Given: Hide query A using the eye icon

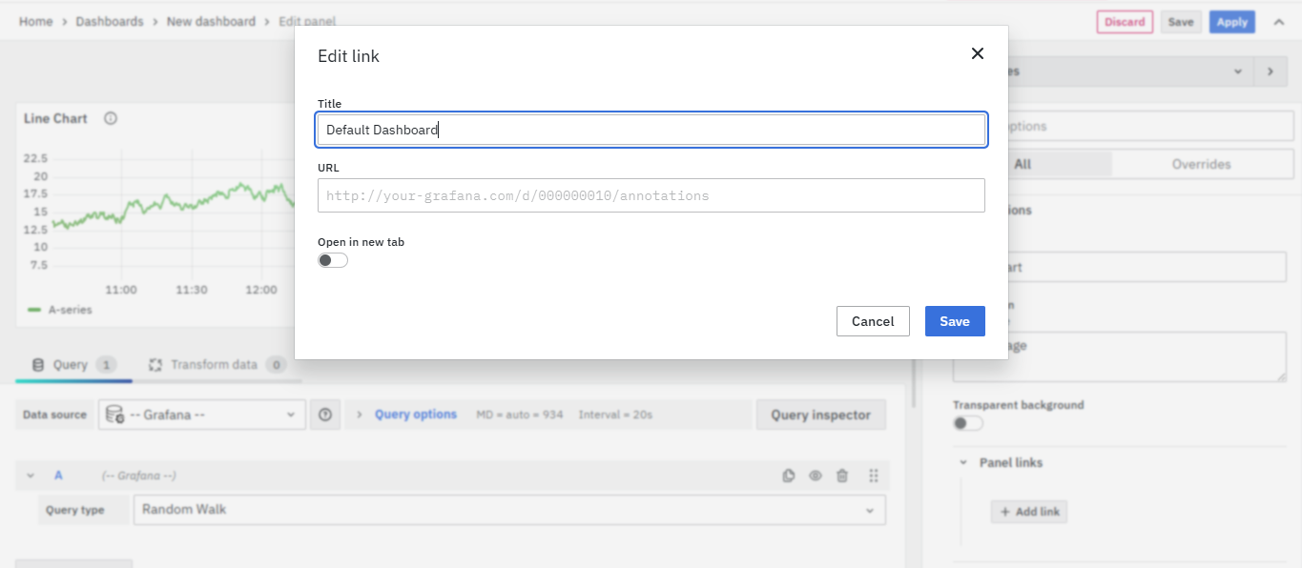Looking at the screenshot, I should (x=816, y=476).
